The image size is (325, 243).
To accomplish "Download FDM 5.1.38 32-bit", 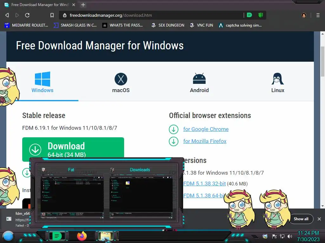I will pyautogui.click(x=204, y=184).
